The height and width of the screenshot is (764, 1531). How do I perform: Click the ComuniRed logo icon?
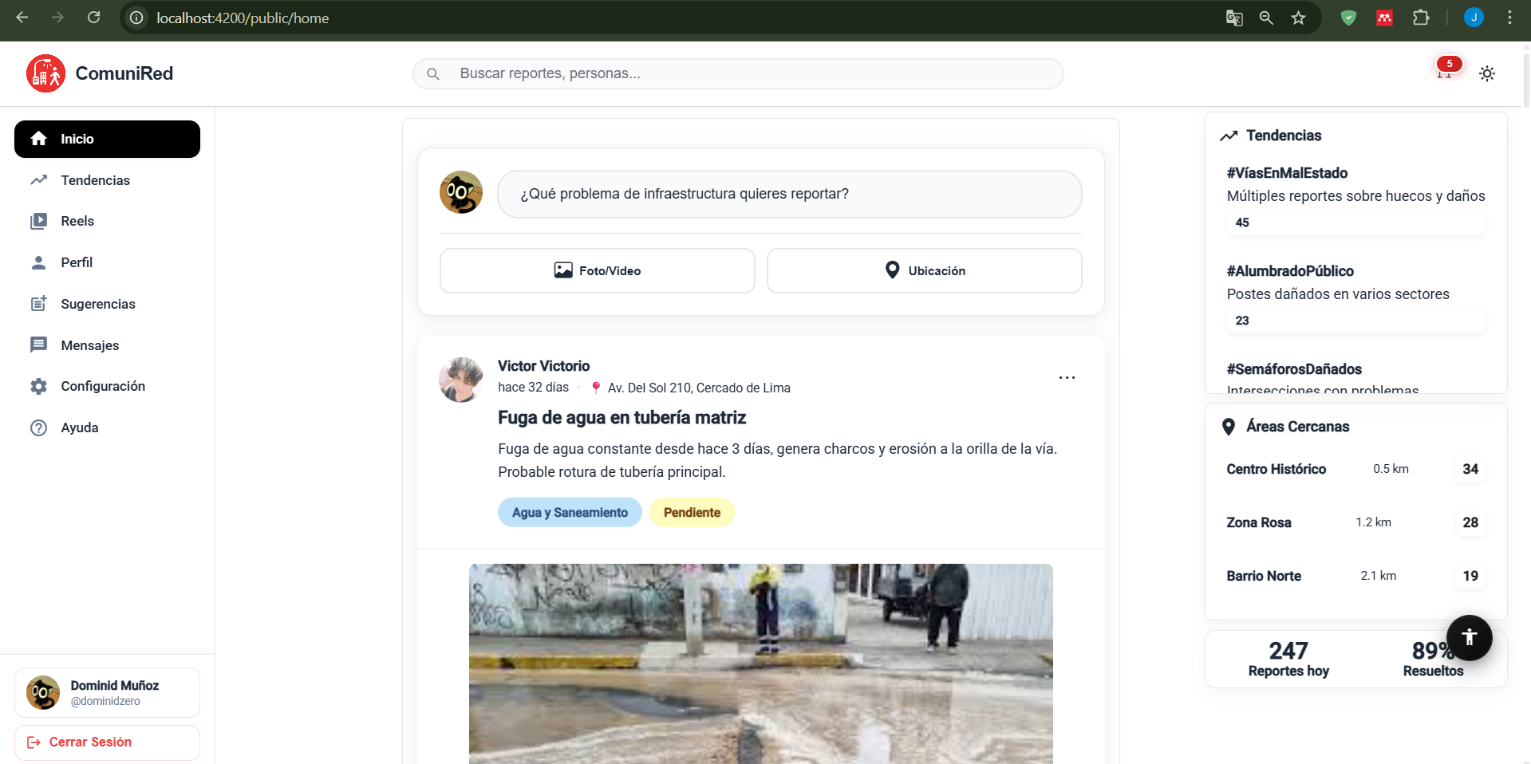click(45, 73)
